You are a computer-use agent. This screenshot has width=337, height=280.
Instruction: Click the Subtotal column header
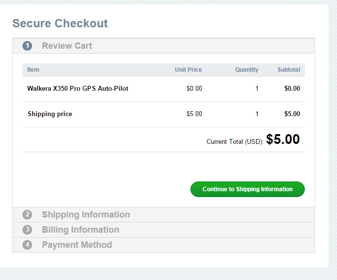tap(289, 70)
